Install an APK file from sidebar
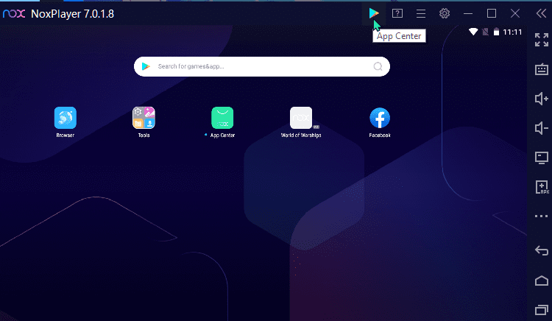The image size is (552, 321). click(x=542, y=187)
